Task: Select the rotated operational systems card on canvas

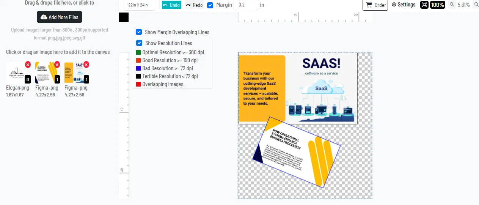Action: [x=297, y=152]
